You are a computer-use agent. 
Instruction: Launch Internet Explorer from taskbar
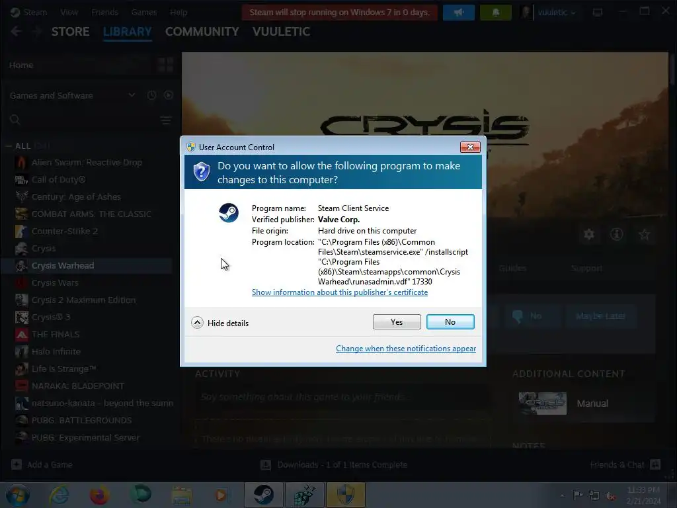[59, 495]
